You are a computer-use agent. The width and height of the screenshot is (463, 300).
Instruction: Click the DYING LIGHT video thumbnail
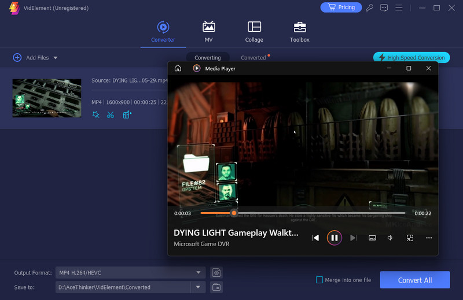(x=47, y=98)
